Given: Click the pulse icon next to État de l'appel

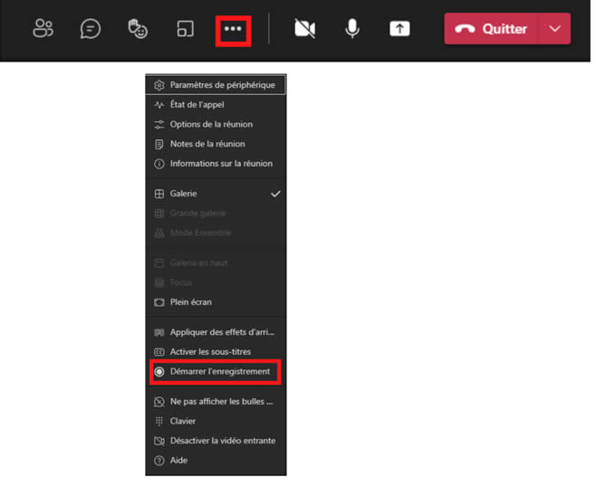Looking at the screenshot, I should coord(159,105).
